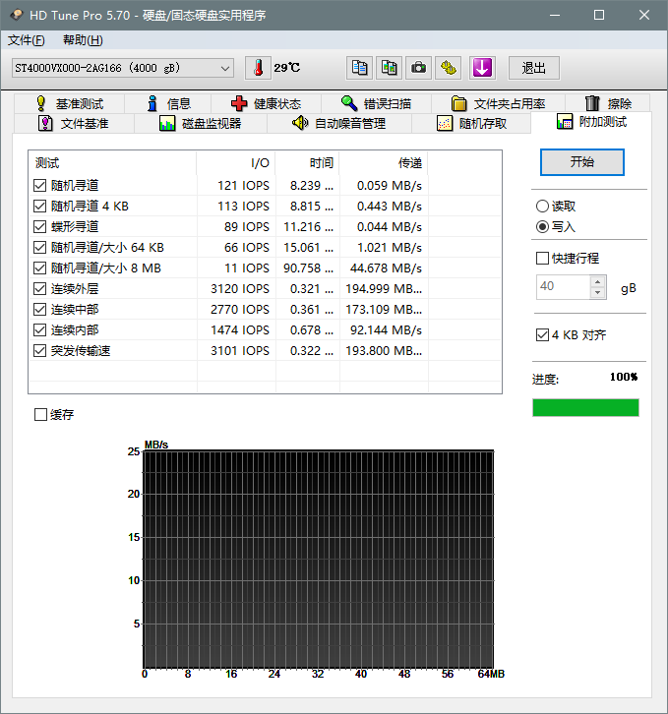668x714 pixels.
Task: Click the 0.443 MB/s value
Action: pyautogui.click(x=390, y=207)
